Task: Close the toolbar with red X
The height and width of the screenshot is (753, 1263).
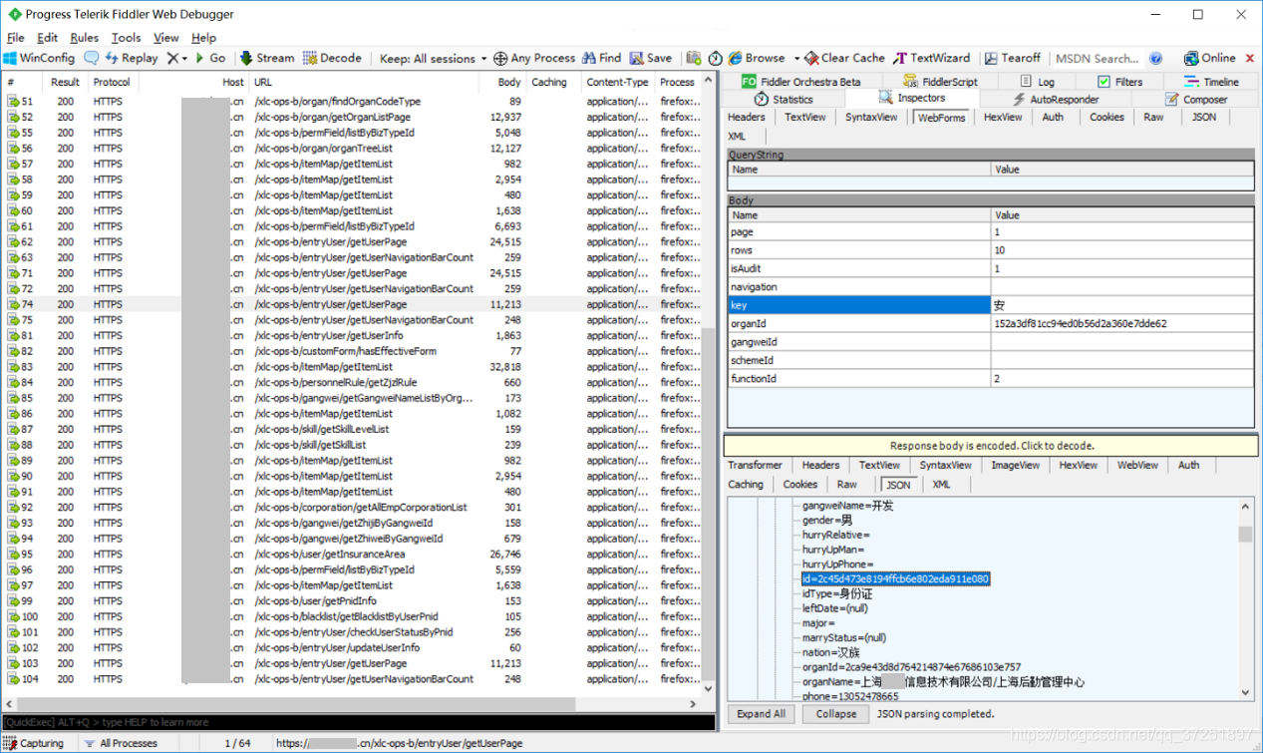Action: pyautogui.click(x=1250, y=58)
